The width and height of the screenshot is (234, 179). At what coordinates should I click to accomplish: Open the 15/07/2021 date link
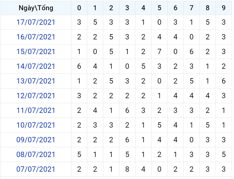(36, 52)
